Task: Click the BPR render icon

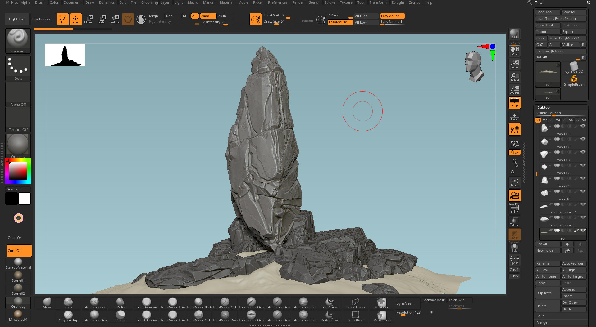Action: click(514, 34)
